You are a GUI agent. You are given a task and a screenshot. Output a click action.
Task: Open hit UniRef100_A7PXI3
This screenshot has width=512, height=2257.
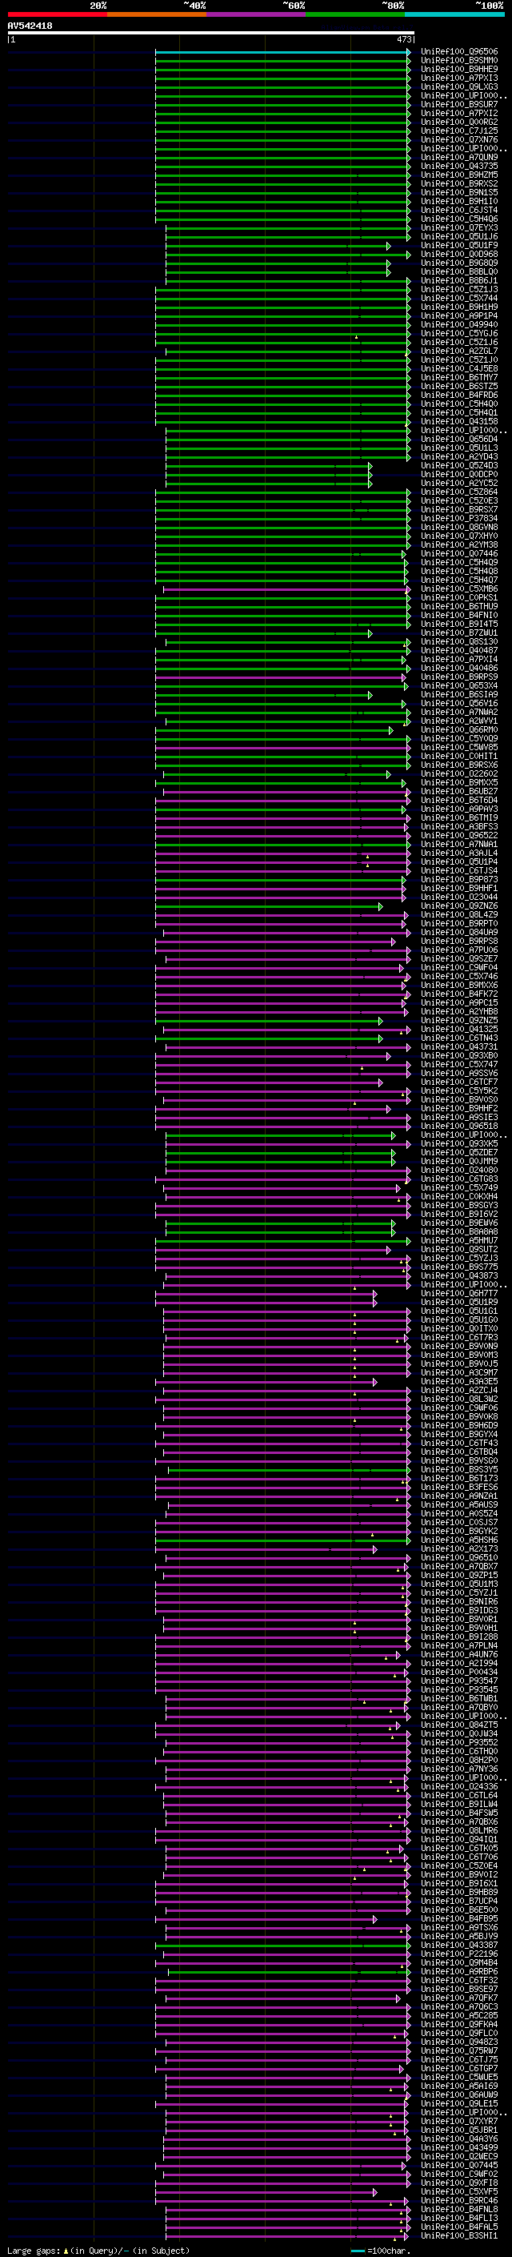point(459,78)
